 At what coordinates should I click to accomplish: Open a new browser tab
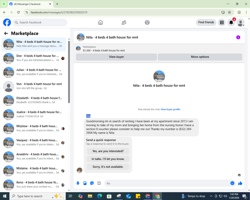[57, 4]
